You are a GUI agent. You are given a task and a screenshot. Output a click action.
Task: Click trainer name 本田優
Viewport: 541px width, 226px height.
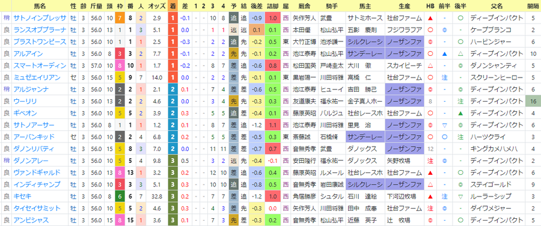point(301,30)
